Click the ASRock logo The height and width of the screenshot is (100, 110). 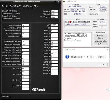[38, 90]
